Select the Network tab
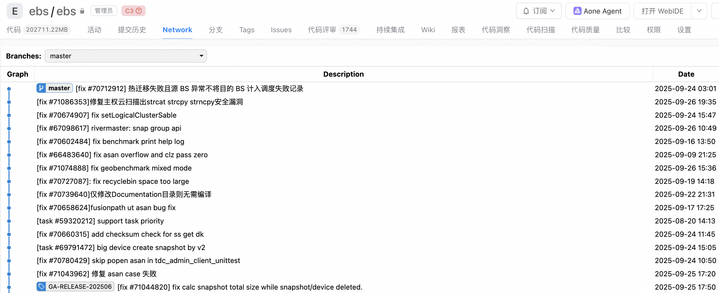 [x=177, y=30]
